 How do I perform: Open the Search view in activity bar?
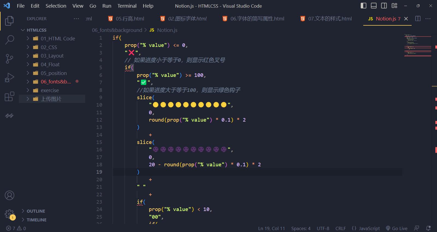click(x=10, y=40)
